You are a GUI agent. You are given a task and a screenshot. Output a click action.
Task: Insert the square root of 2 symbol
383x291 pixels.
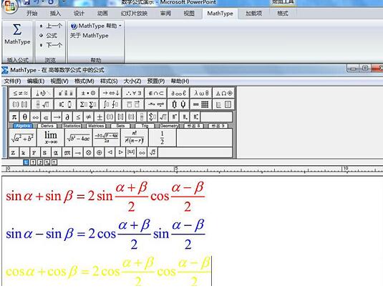tap(152, 152)
